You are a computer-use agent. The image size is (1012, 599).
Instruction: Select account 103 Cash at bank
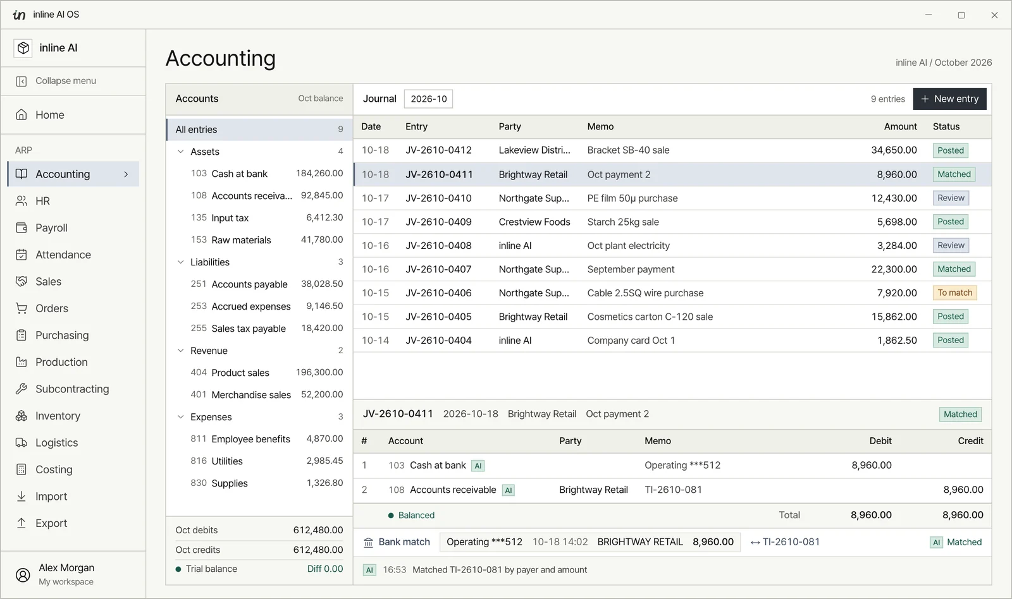point(259,174)
